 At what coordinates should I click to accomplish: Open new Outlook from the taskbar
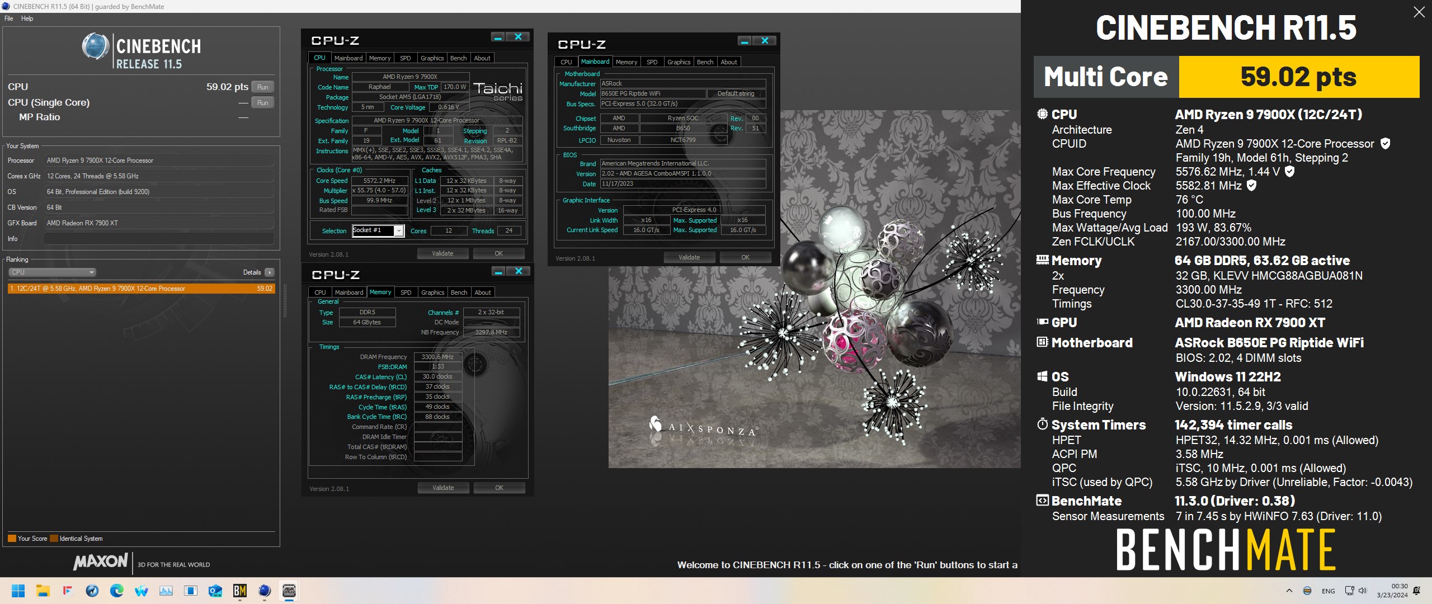[215, 591]
